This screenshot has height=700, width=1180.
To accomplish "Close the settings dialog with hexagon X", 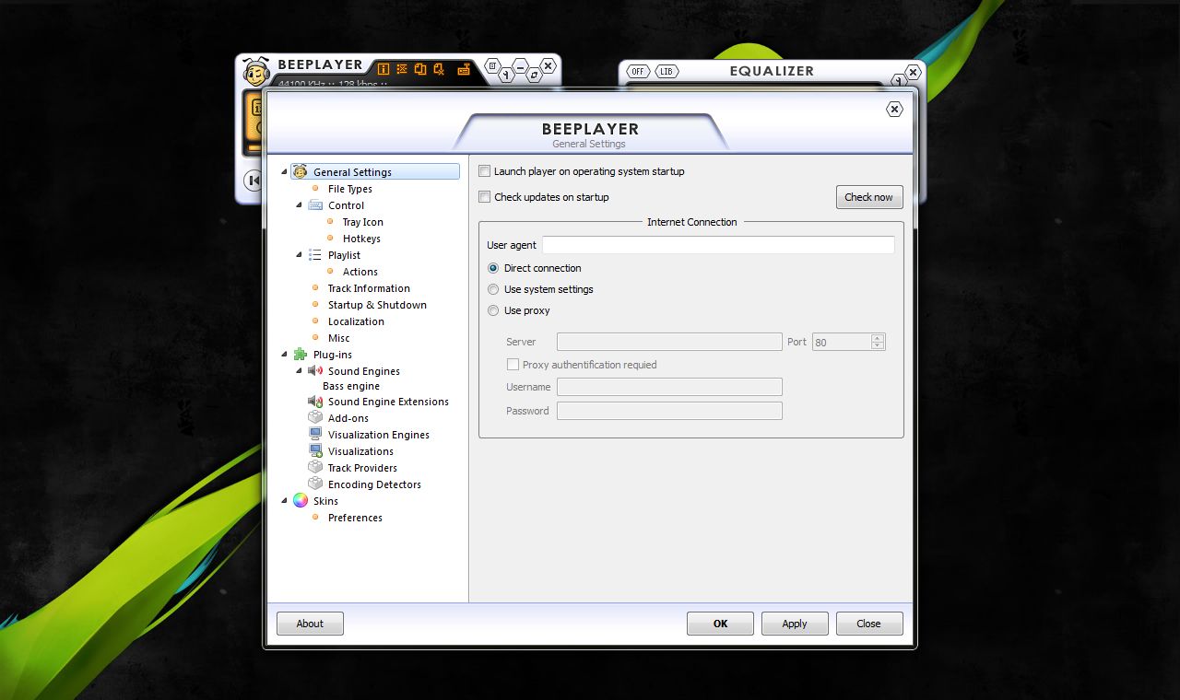I will [x=894, y=110].
